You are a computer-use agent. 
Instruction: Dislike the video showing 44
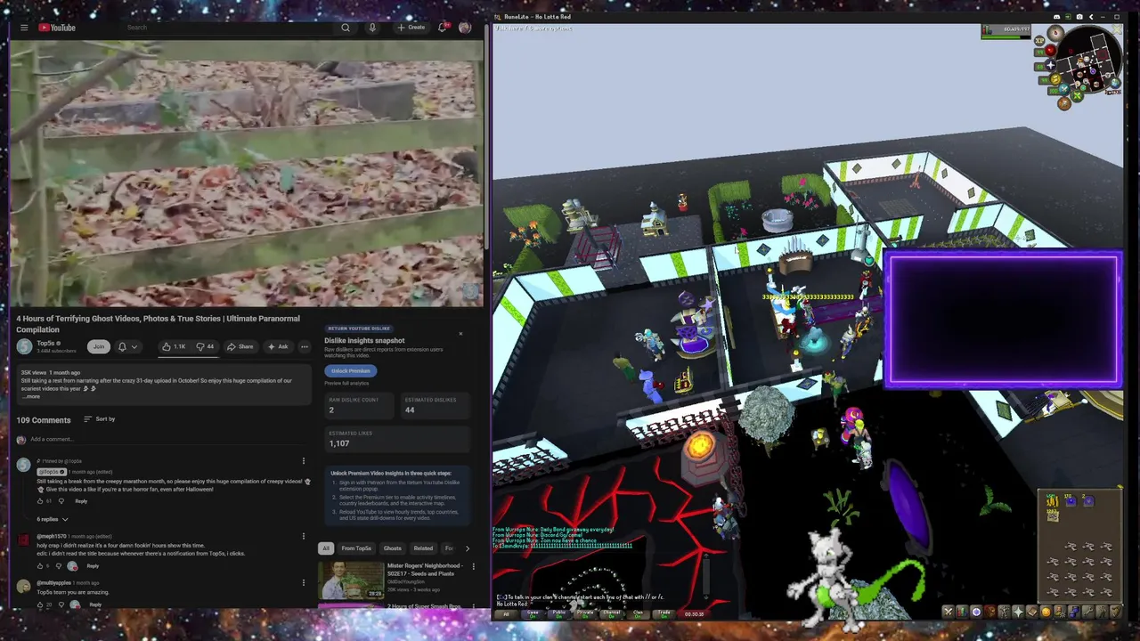[x=206, y=346]
